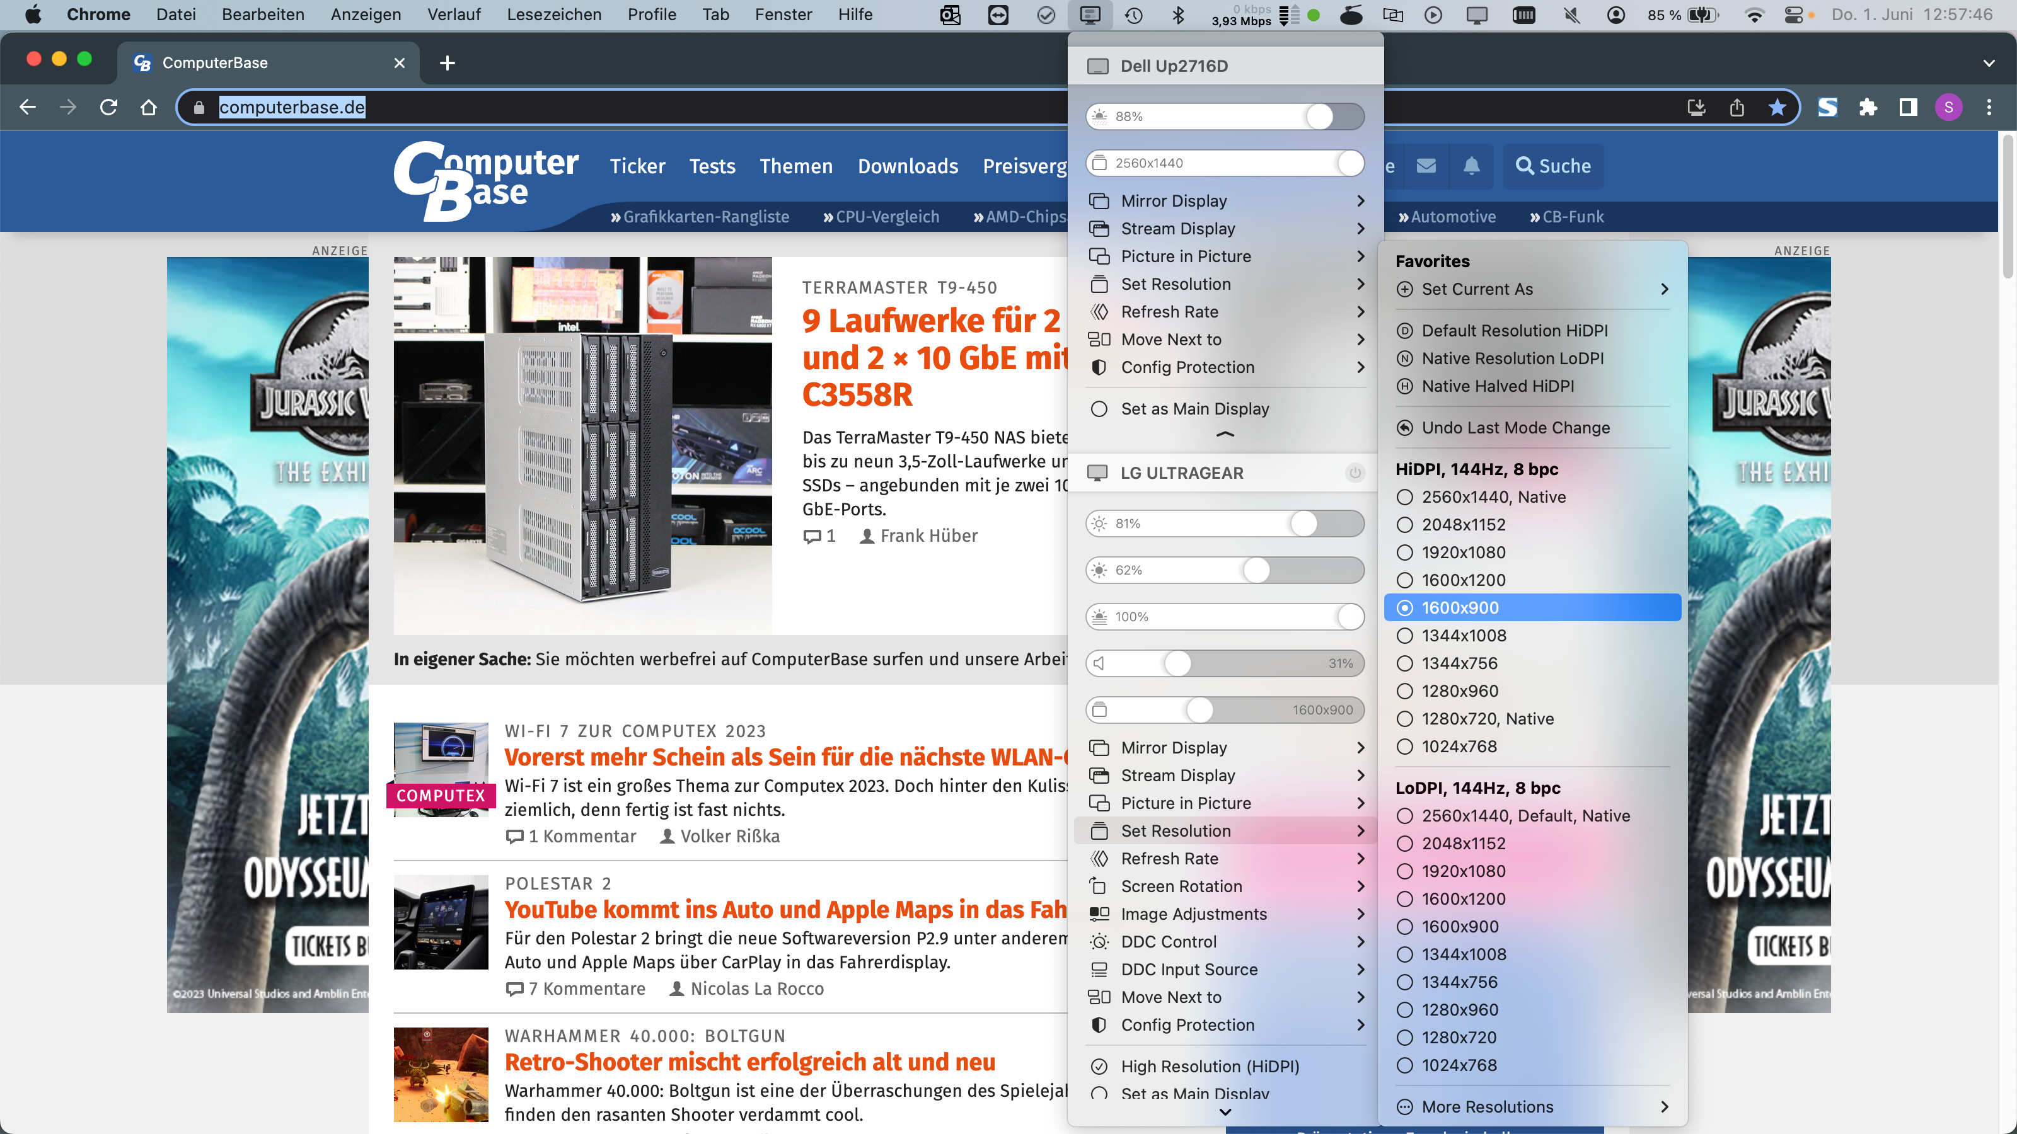Click the ComputerBase notification bell icon
The image size is (2017, 1134).
(1471, 166)
